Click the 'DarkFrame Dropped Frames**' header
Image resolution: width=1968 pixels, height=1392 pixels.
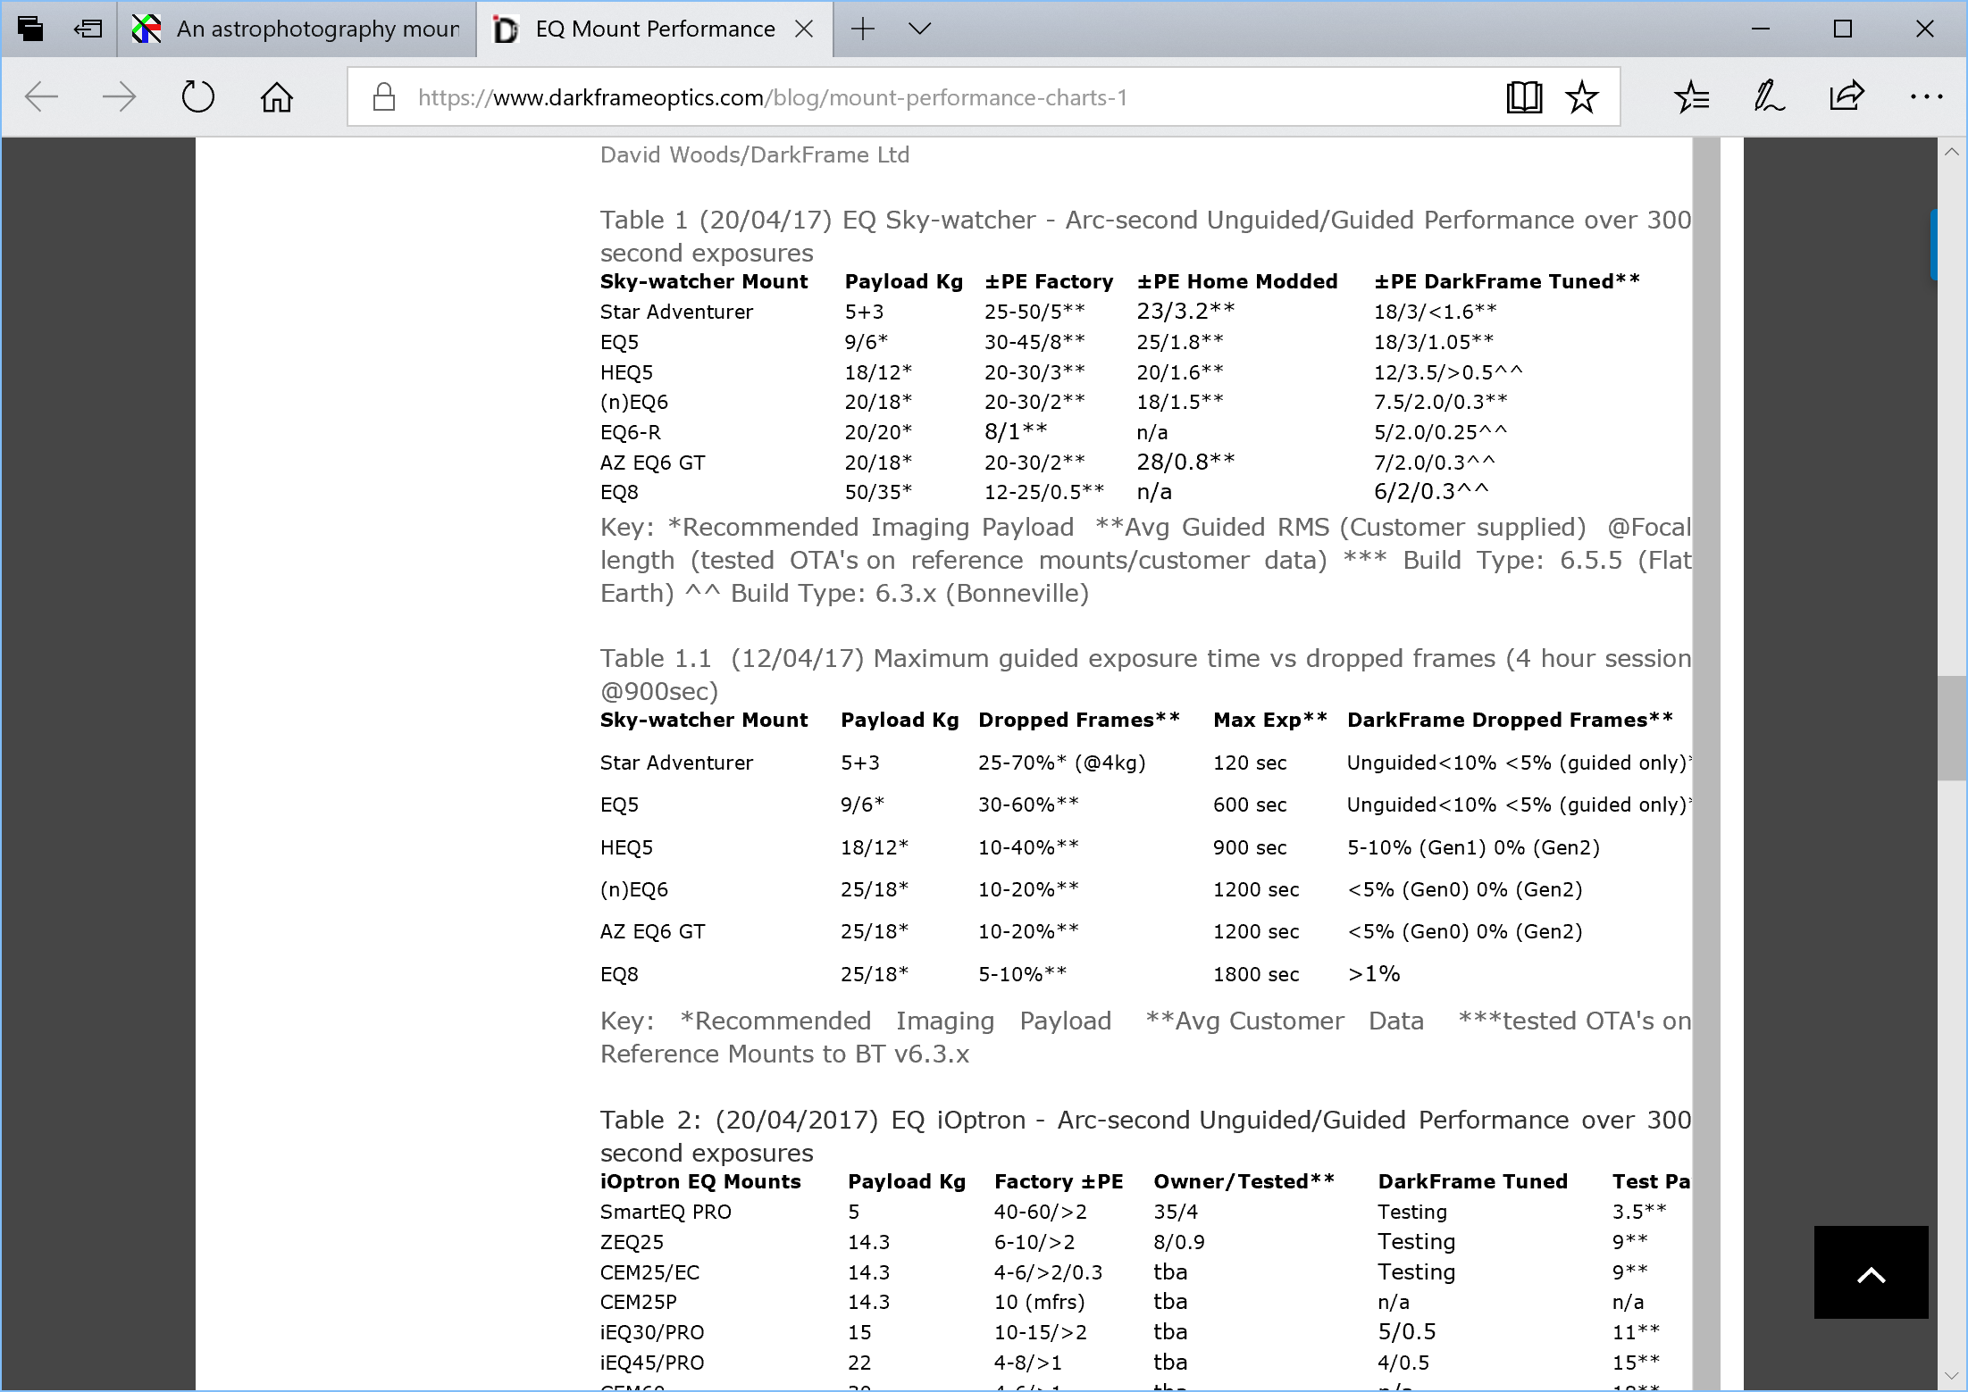coord(1510,720)
